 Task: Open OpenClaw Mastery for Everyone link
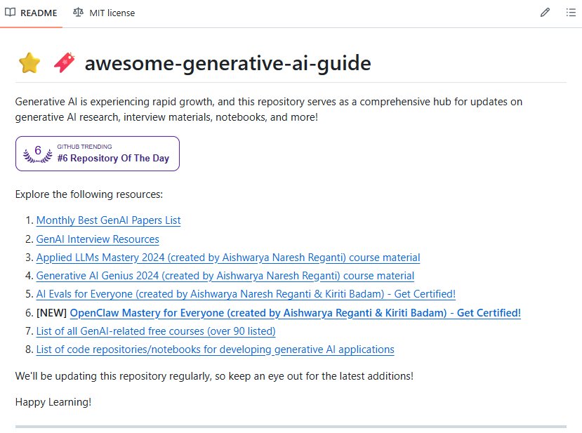coord(295,313)
